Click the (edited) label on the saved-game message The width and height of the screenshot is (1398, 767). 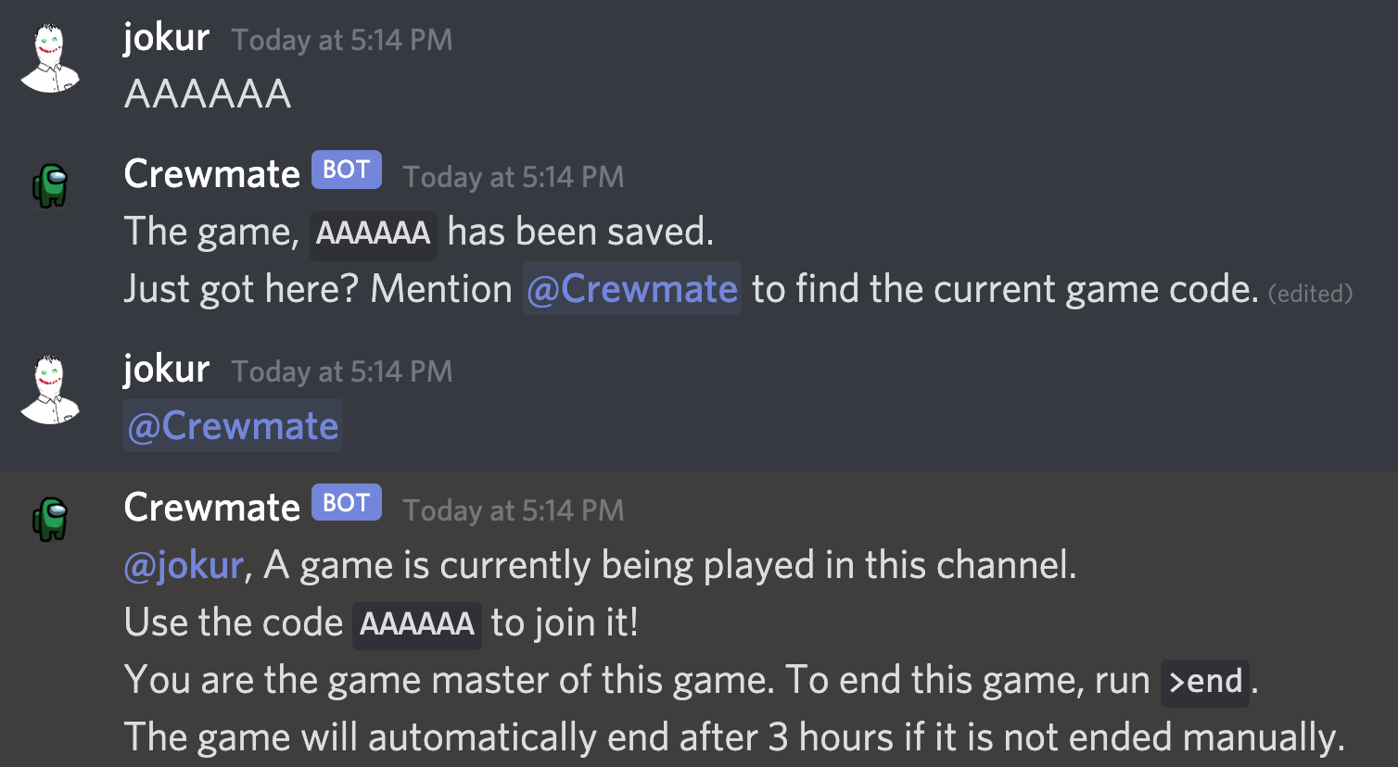tap(1310, 293)
